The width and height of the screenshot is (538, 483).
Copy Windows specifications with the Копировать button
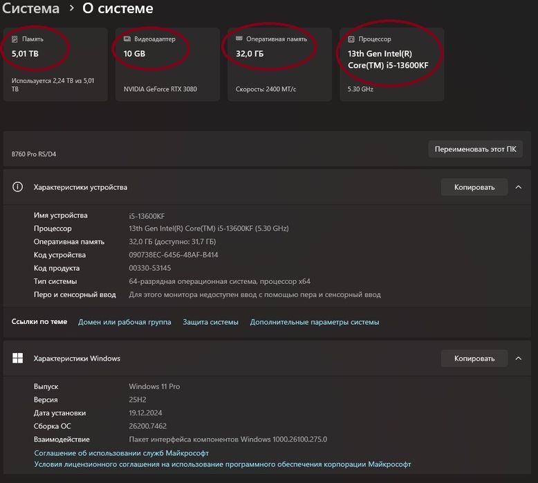click(x=474, y=358)
